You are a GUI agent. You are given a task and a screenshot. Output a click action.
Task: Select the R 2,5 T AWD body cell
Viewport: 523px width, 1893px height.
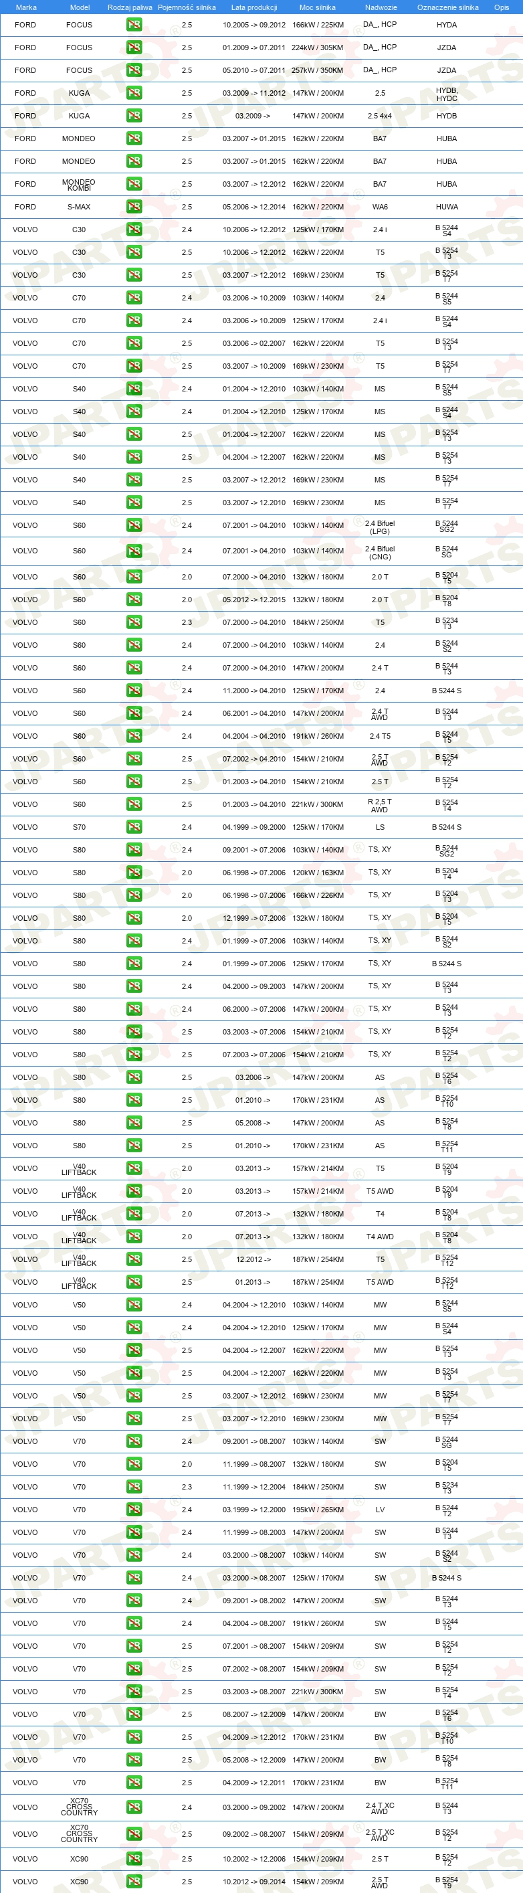(380, 806)
